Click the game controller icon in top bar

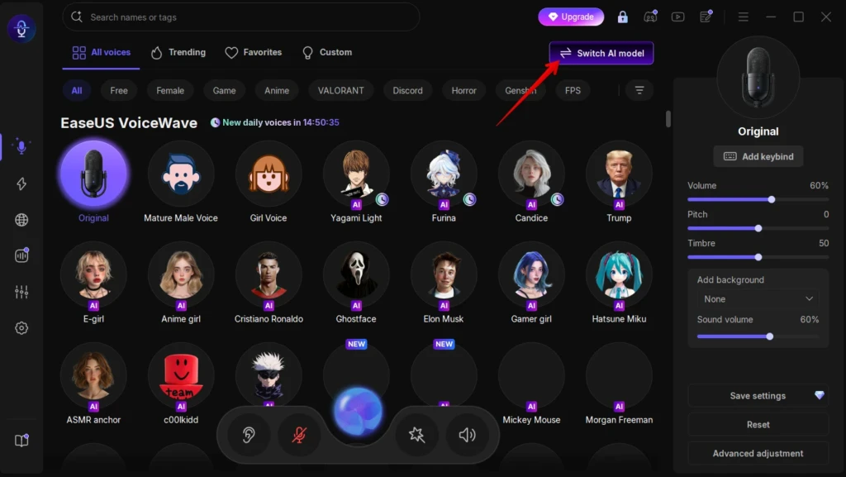click(x=650, y=17)
